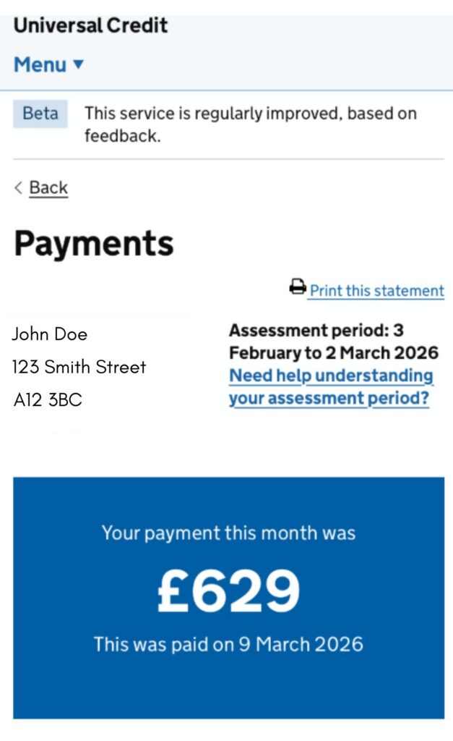
Task: Click the John Doe name text
Action: click(x=50, y=334)
